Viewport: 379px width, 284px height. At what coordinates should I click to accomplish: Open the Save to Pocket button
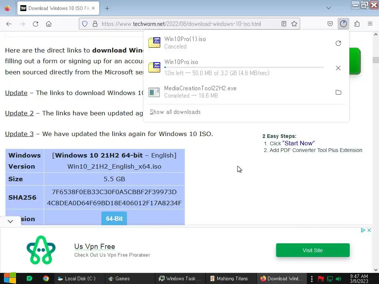tap(330, 24)
